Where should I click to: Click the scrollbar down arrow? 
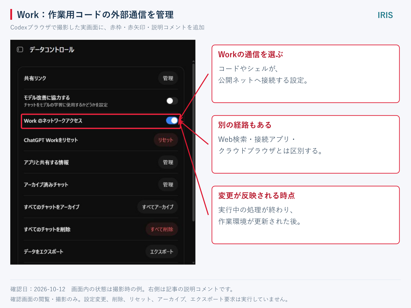193,263
